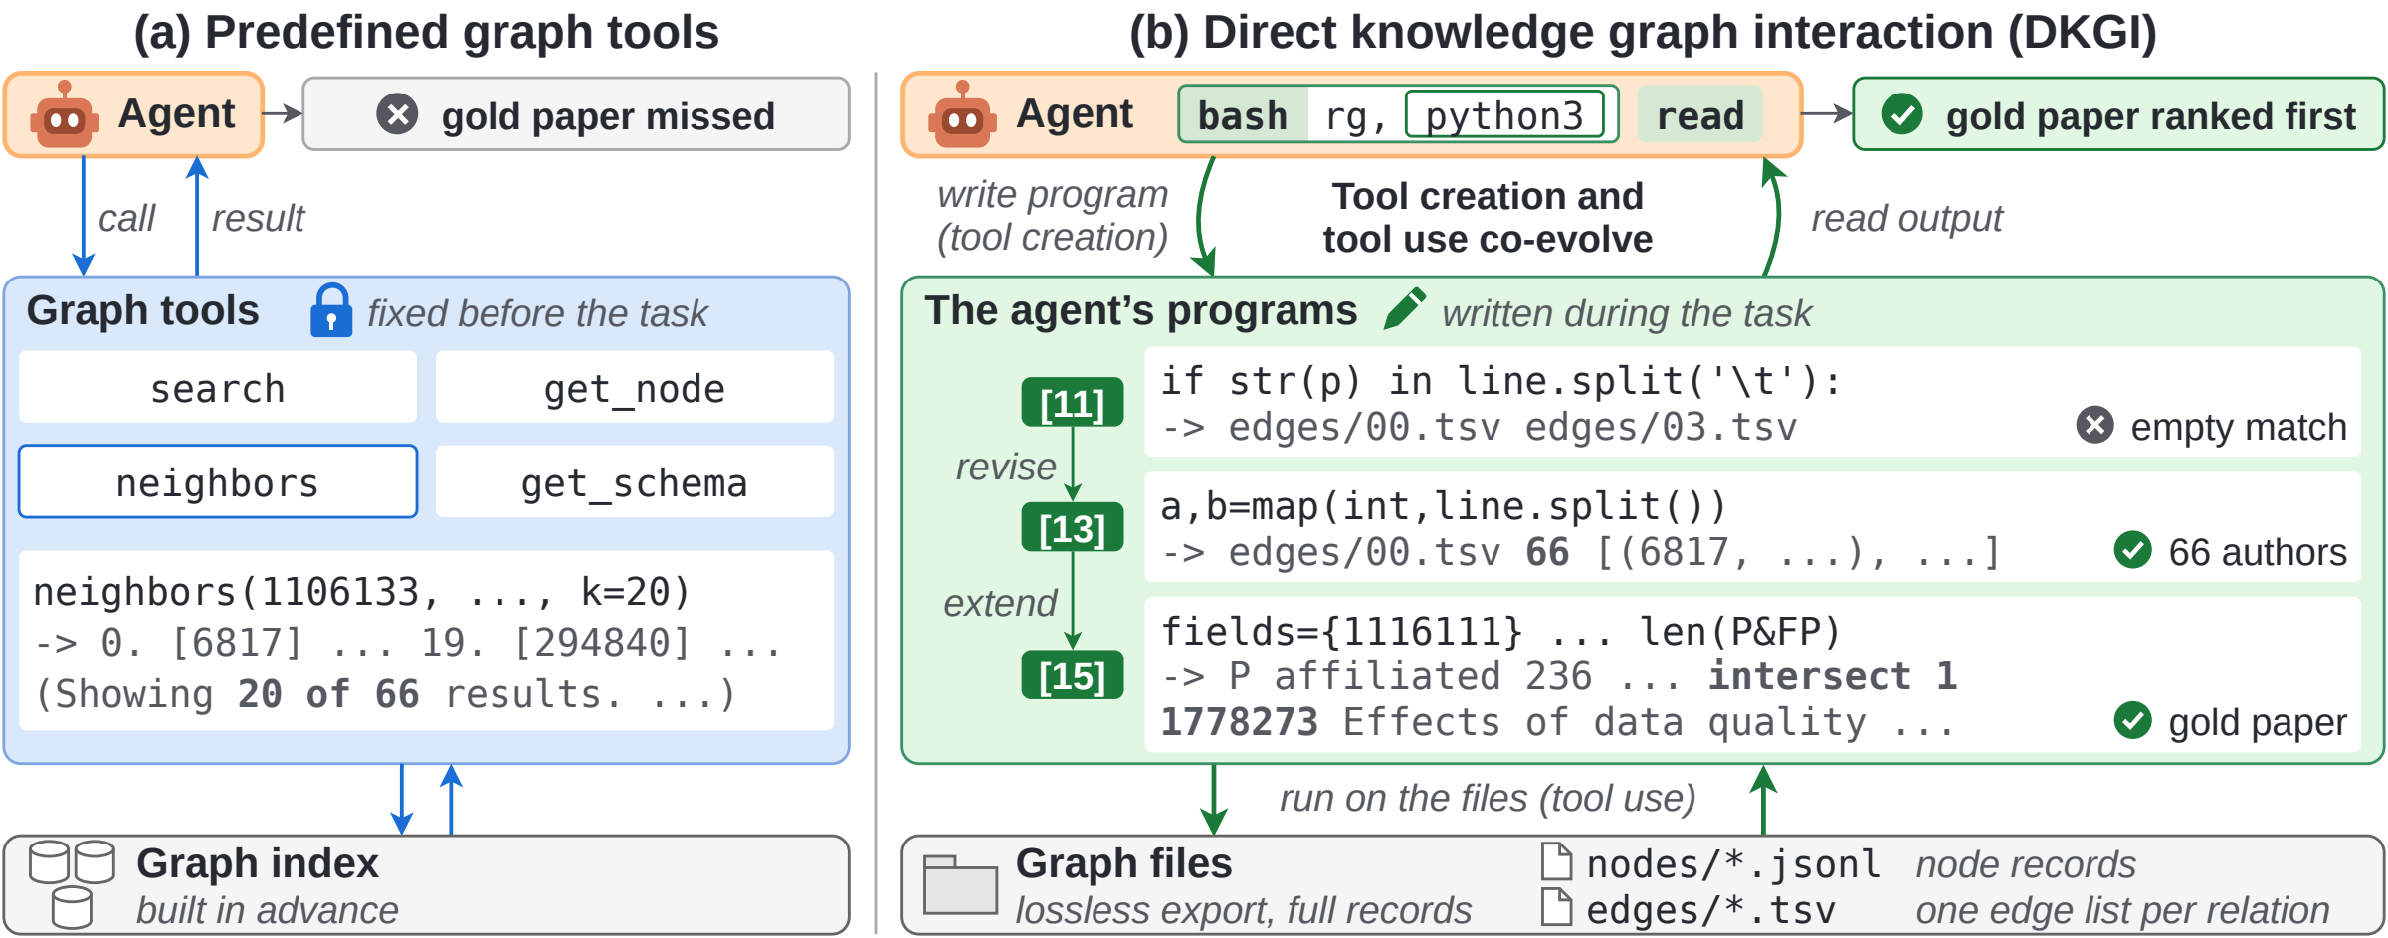This screenshot has width=2388, height=938.
Task: Click the robot icon in panel (a) Agent box
Action: point(65,114)
